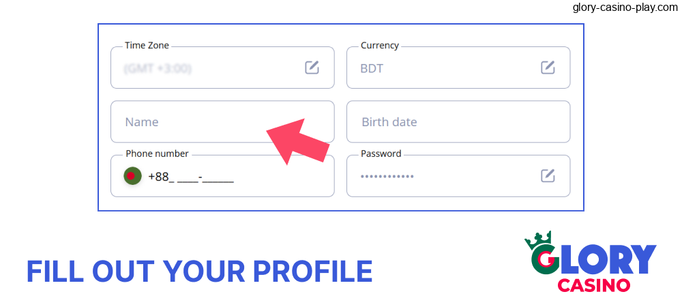Screen dimensions: 682x307
Task: Click the "Time Zone" field label
Action: 147,46
